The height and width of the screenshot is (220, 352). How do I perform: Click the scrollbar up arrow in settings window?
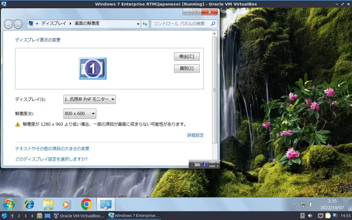(x=215, y=34)
